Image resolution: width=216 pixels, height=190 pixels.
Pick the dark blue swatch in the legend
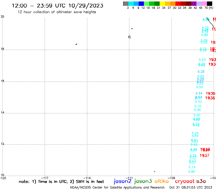141,4
